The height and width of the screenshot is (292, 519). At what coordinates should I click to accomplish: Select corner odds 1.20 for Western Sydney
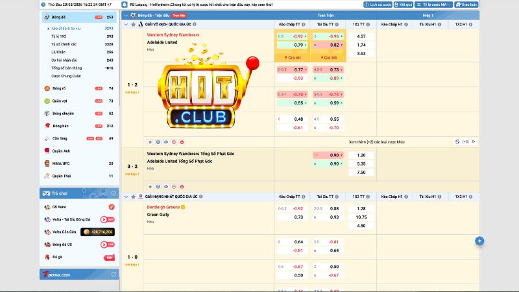point(361,155)
